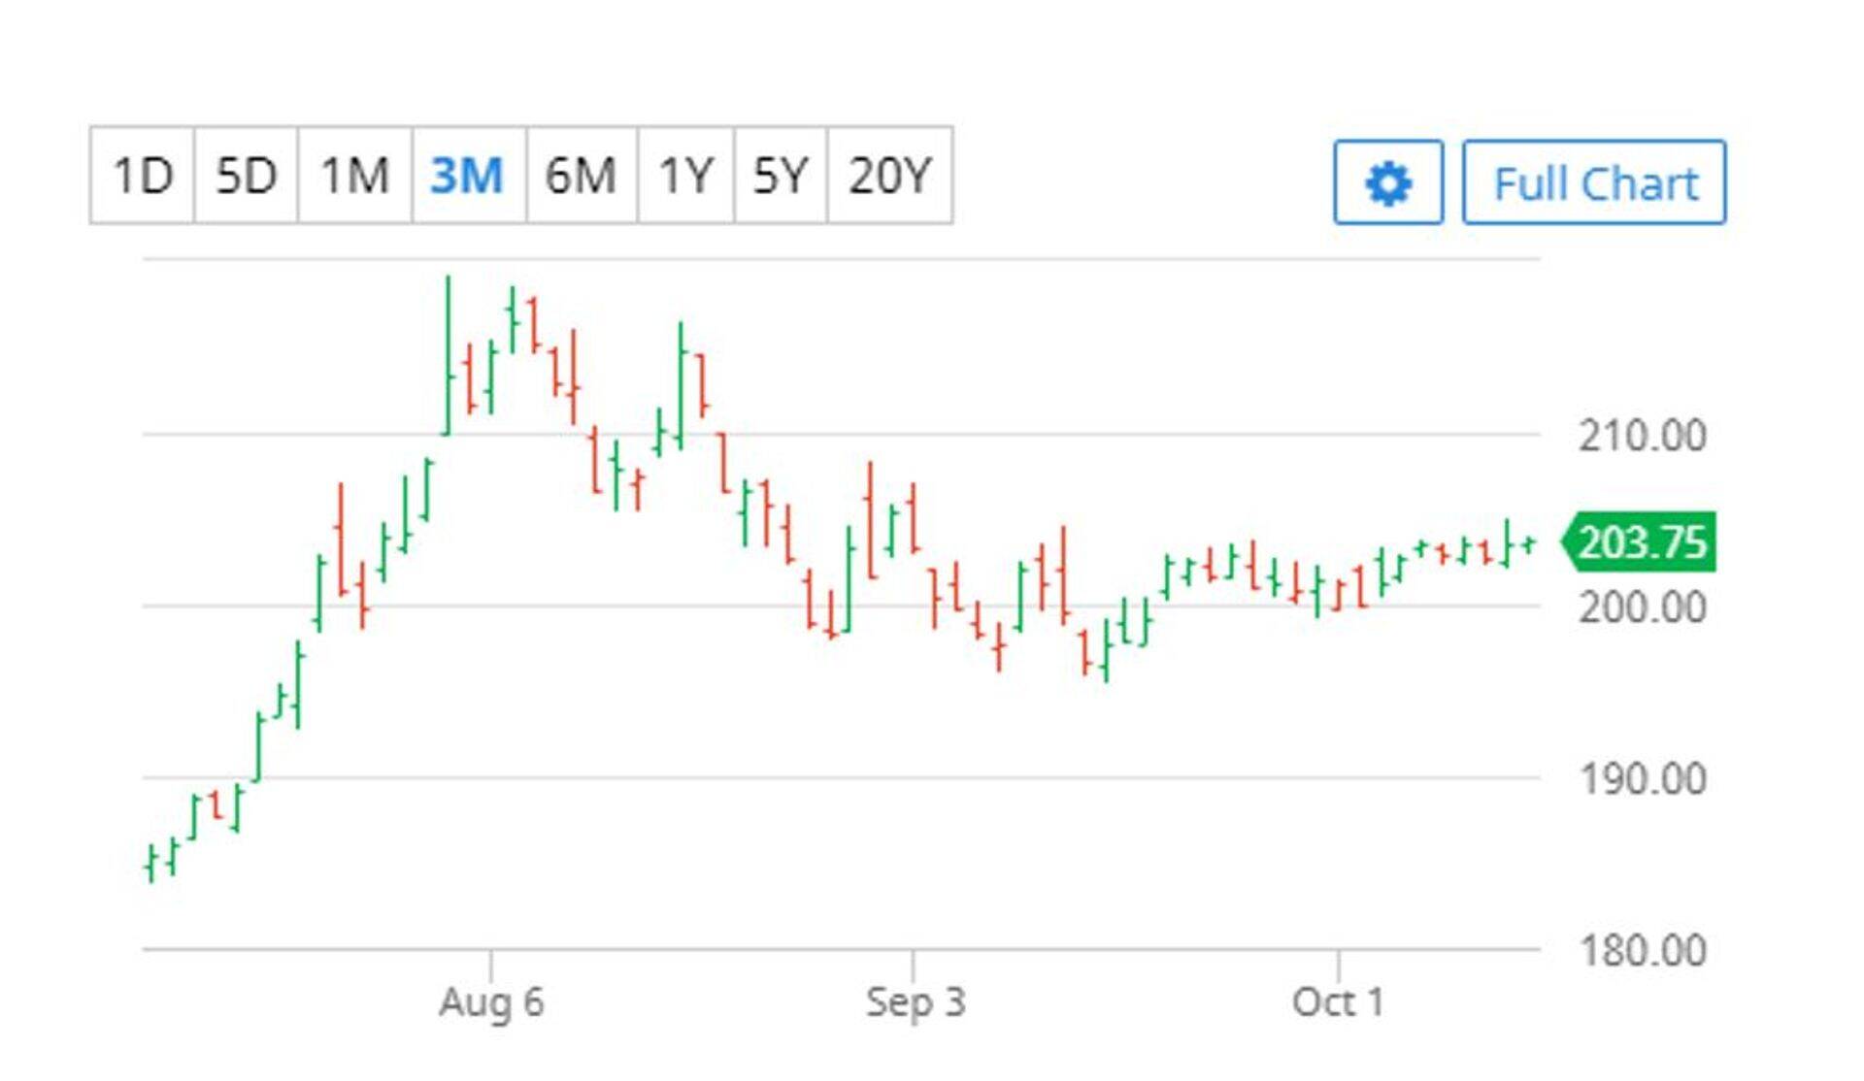Switch chart to 6M period

click(x=581, y=176)
